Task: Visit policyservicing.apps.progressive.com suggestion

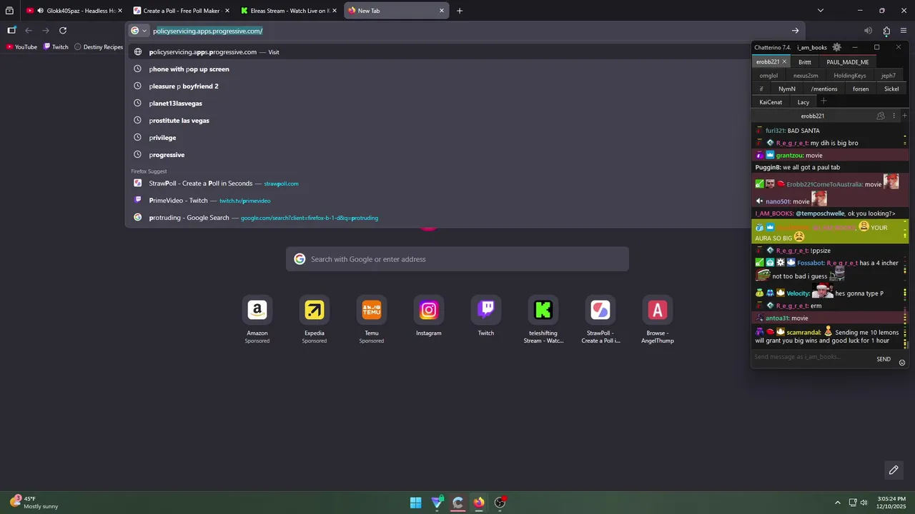Action: point(437,52)
